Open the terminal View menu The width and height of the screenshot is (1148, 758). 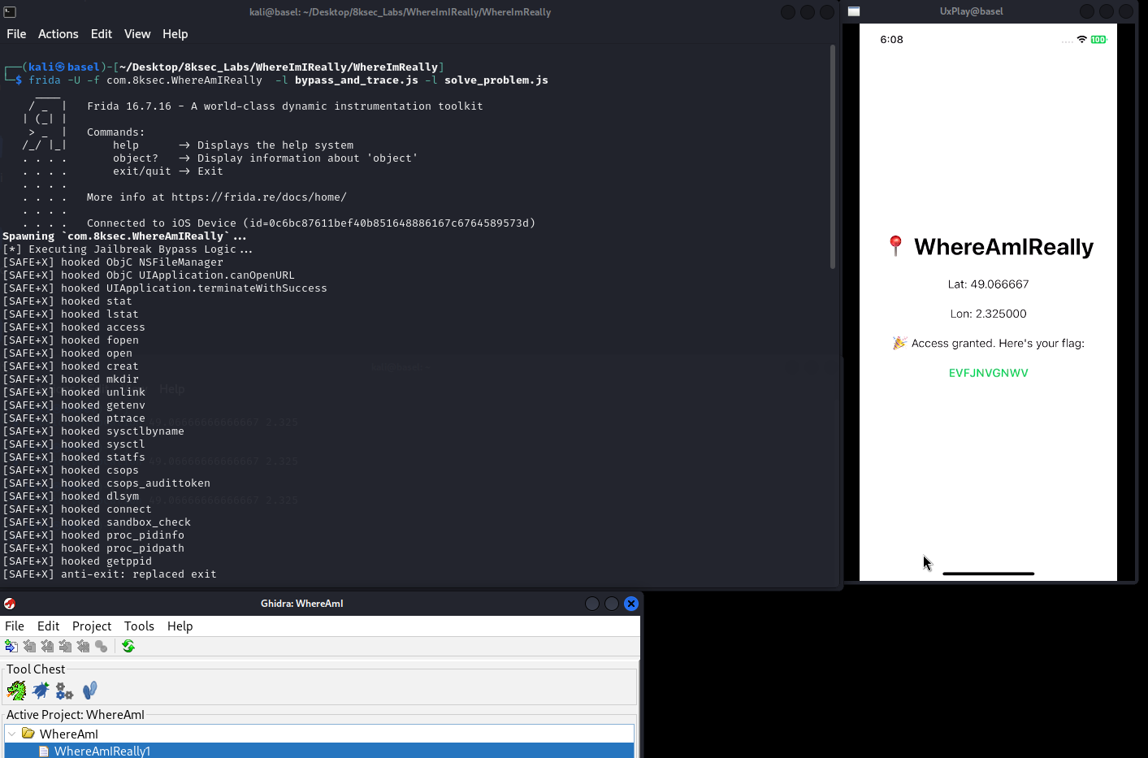point(137,34)
